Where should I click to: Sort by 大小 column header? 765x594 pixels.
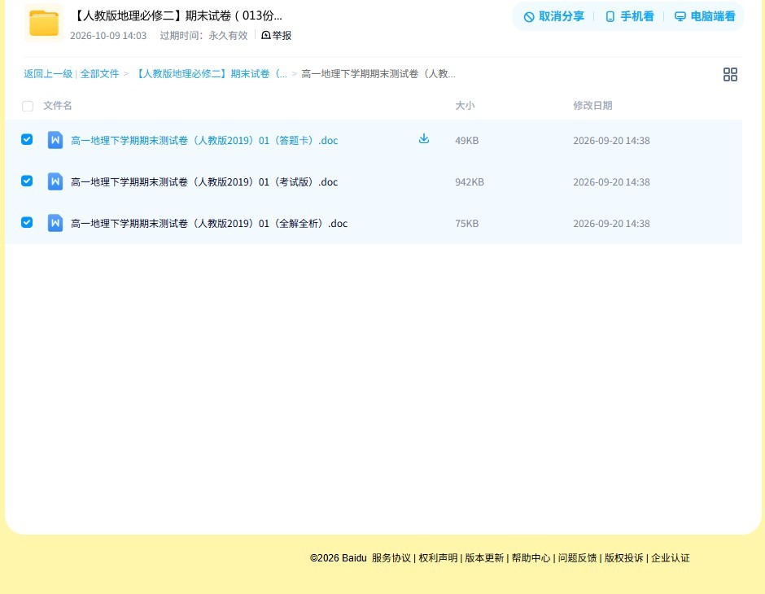pos(465,105)
